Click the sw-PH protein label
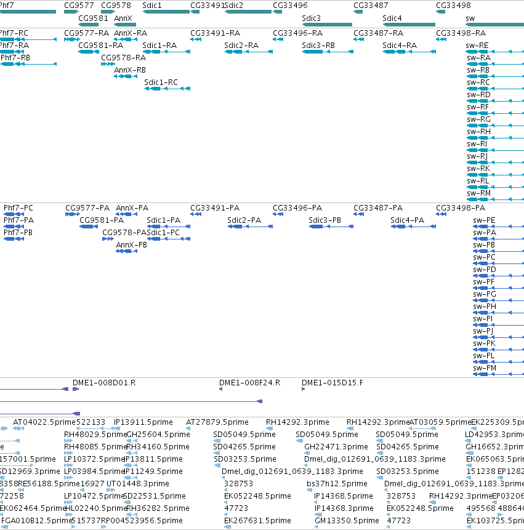This screenshot has height=530, width=524. pos(485,307)
